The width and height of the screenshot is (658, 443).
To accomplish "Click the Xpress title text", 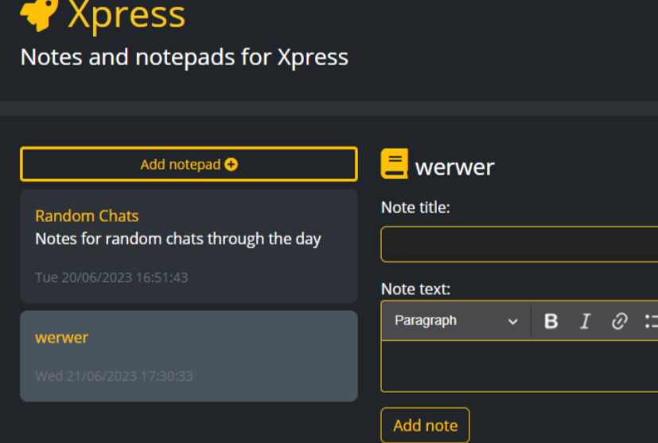I will tap(127, 14).
